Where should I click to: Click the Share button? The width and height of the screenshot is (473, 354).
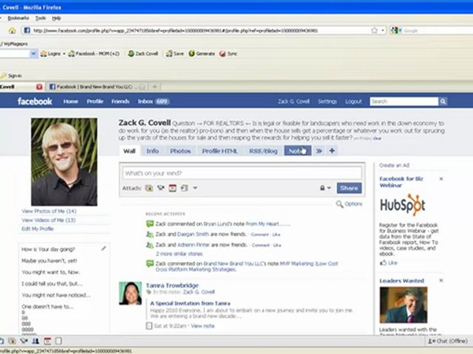349,188
